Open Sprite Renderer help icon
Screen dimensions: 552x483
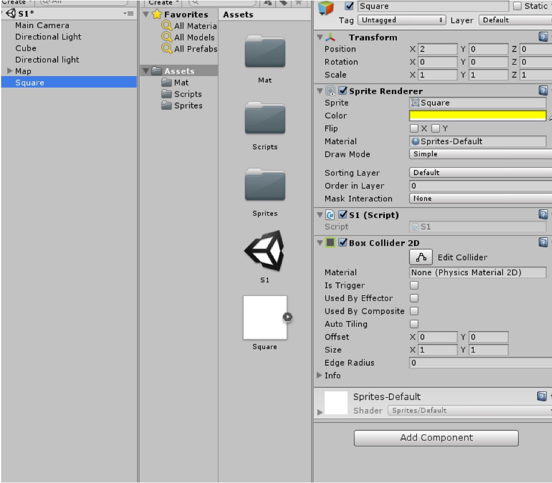[543, 90]
